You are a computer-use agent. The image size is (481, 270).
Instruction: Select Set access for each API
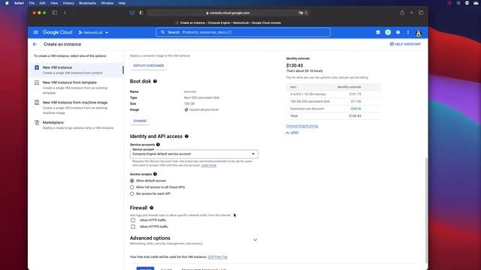point(132,193)
